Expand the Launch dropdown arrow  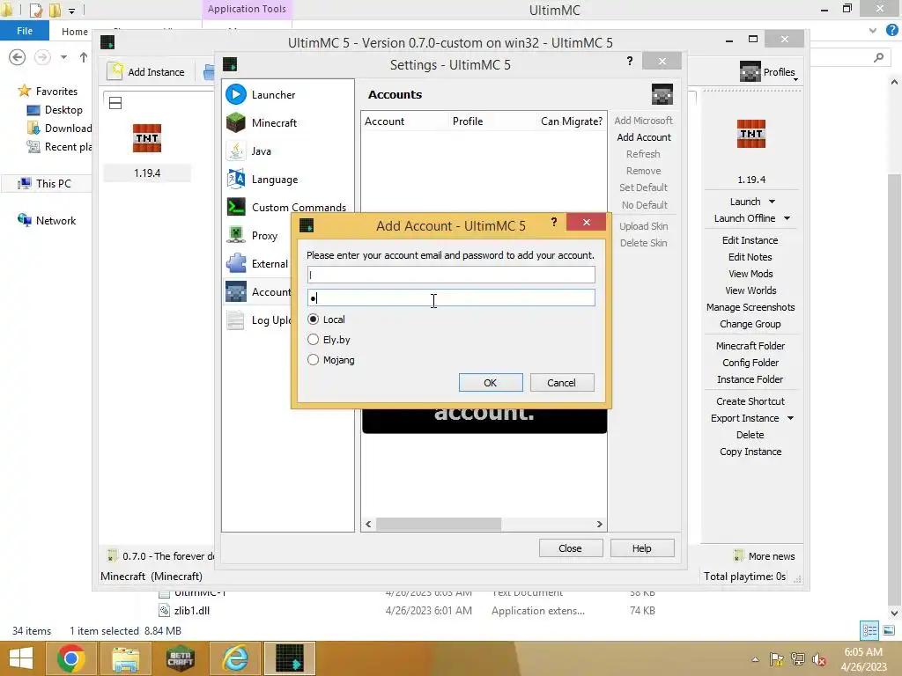point(772,202)
